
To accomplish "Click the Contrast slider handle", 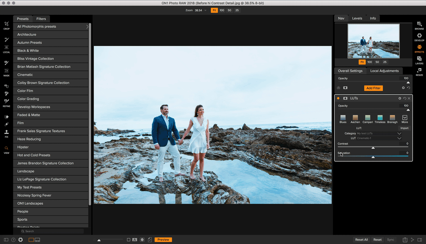I will point(373,148).
